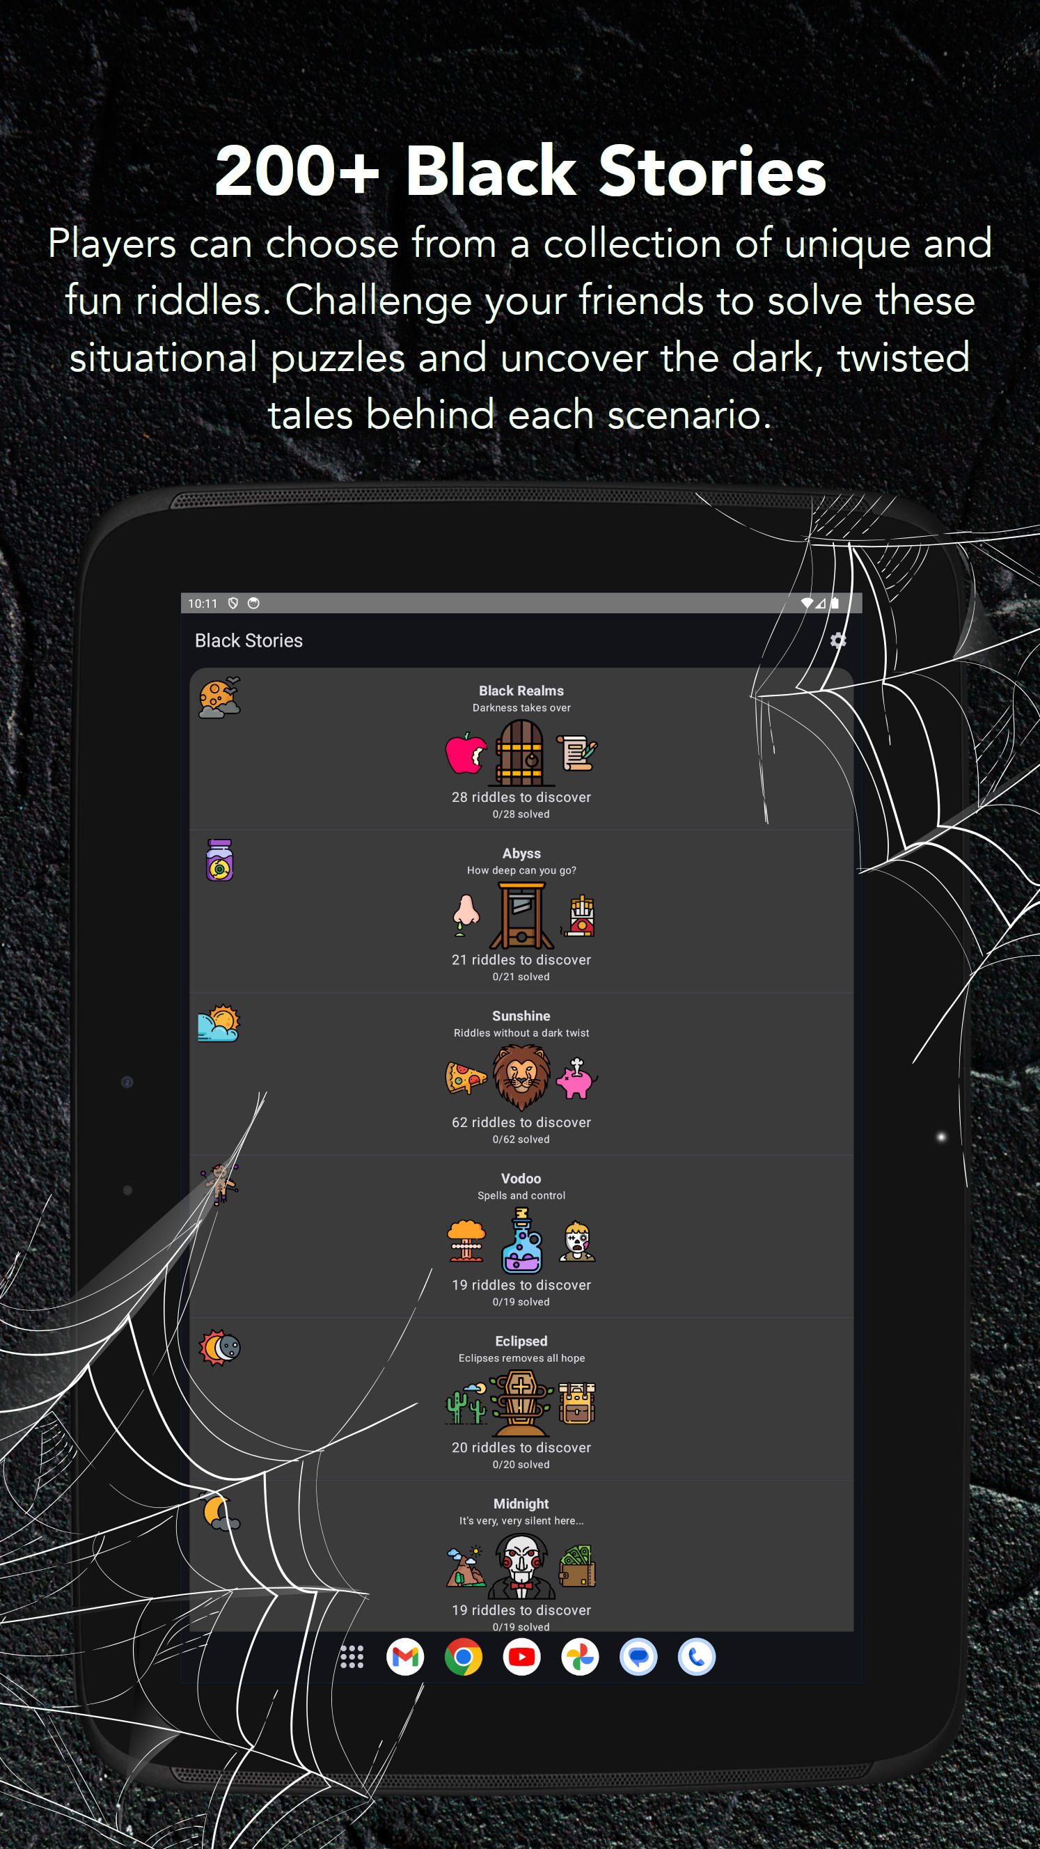Tap the puppet mask riddle icon
The image size is (1040, 1849).
521,1566
